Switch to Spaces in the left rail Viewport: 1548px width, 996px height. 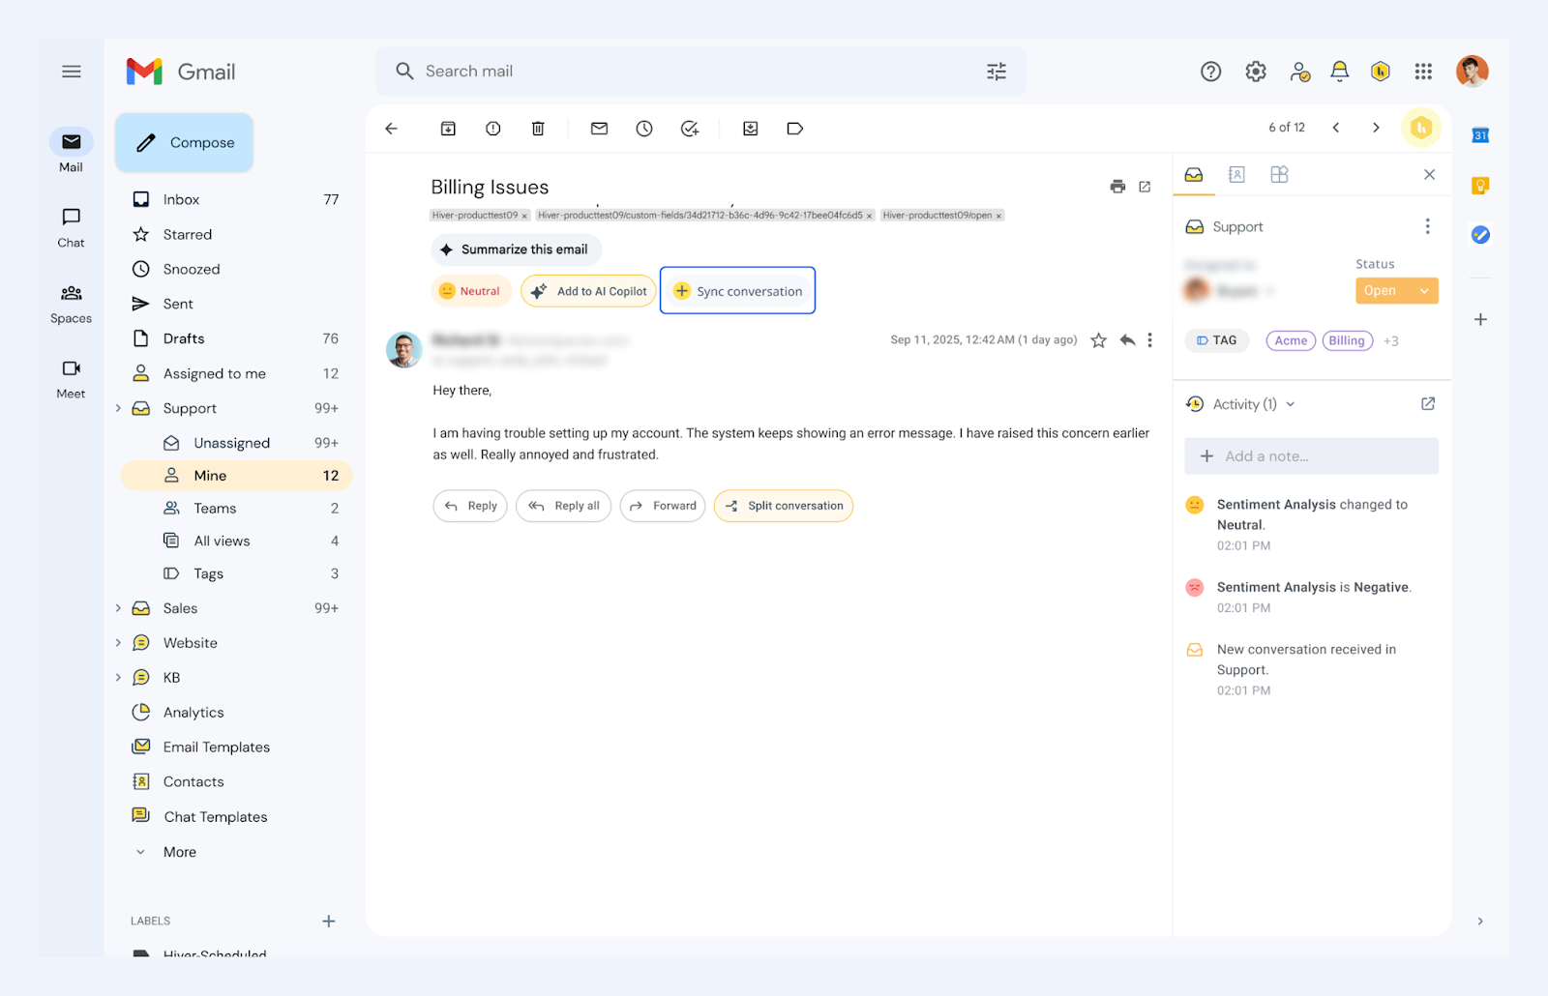point(71,304)
